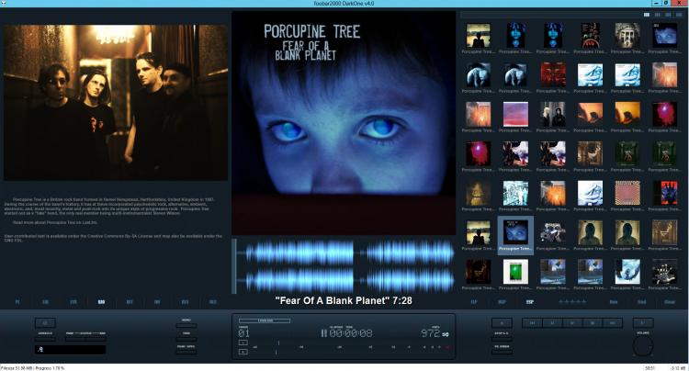
Task: Click the 00:00:08 elapsed time display
Action: 351,333
